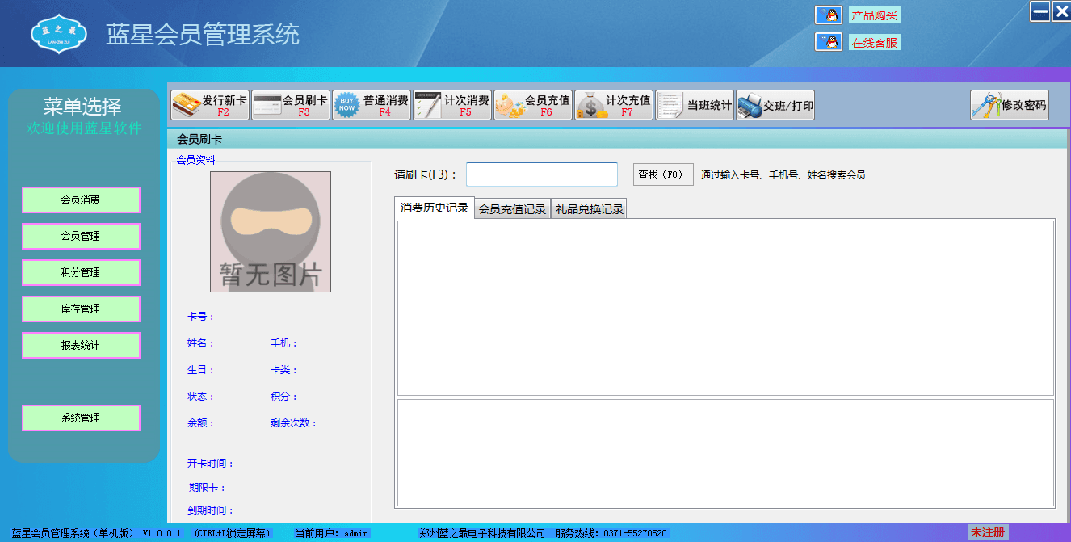Image resolution: width=1071 pixels, height=542 pixels.
Task: Switch to 消费历史记录 tab
Action: pyautogui.click(x=435, y=208)
